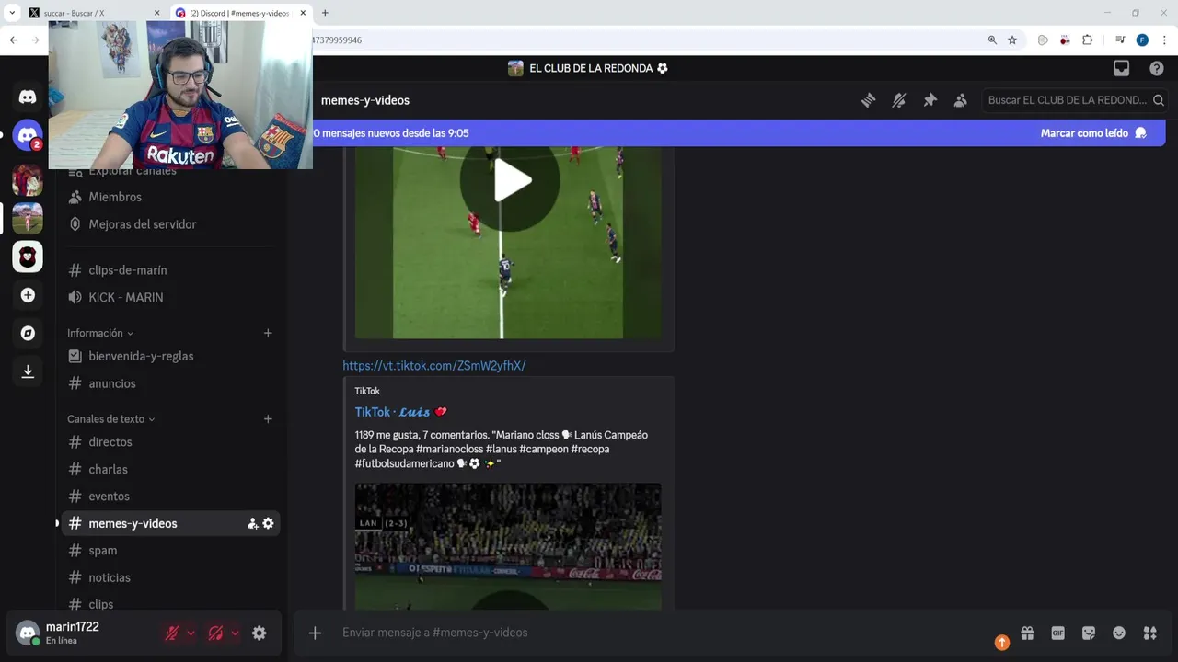Open the gift icon in message bar
This screenshot has width=1178, height=662.
pyautogui.click(x=1027, y=633)
